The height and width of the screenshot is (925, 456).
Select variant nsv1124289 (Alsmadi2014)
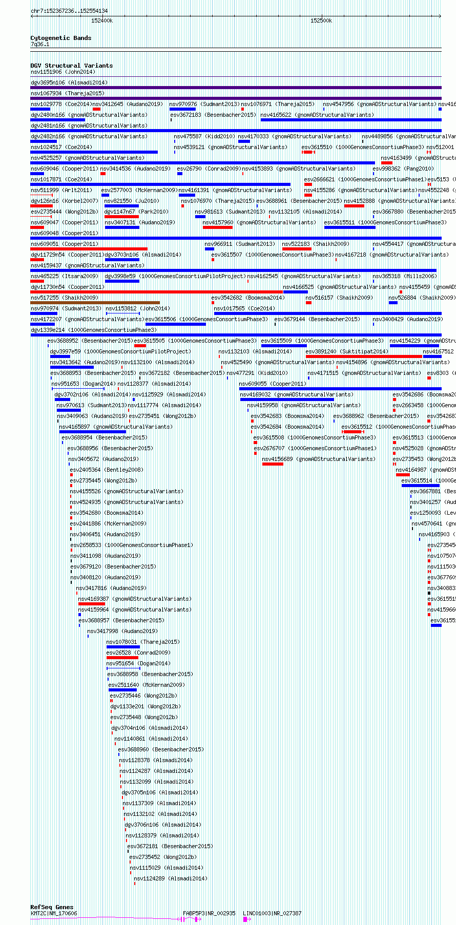click(x=171, y=879)
